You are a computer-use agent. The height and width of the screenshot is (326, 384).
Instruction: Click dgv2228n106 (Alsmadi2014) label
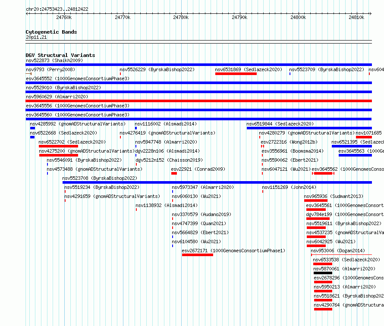[x=167, y=151]
